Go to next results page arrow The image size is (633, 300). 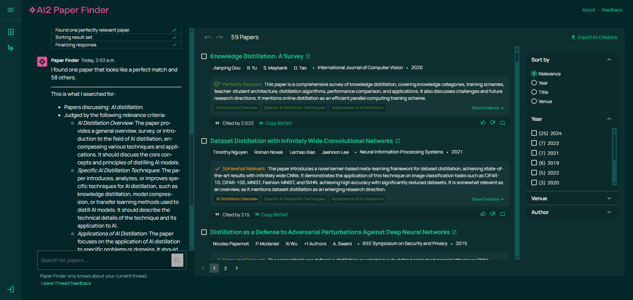pos(237,268)
